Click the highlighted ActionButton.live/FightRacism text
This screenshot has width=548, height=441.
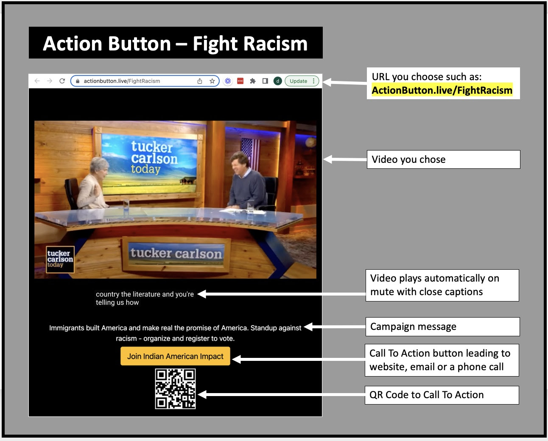click(x=442, y=90)
